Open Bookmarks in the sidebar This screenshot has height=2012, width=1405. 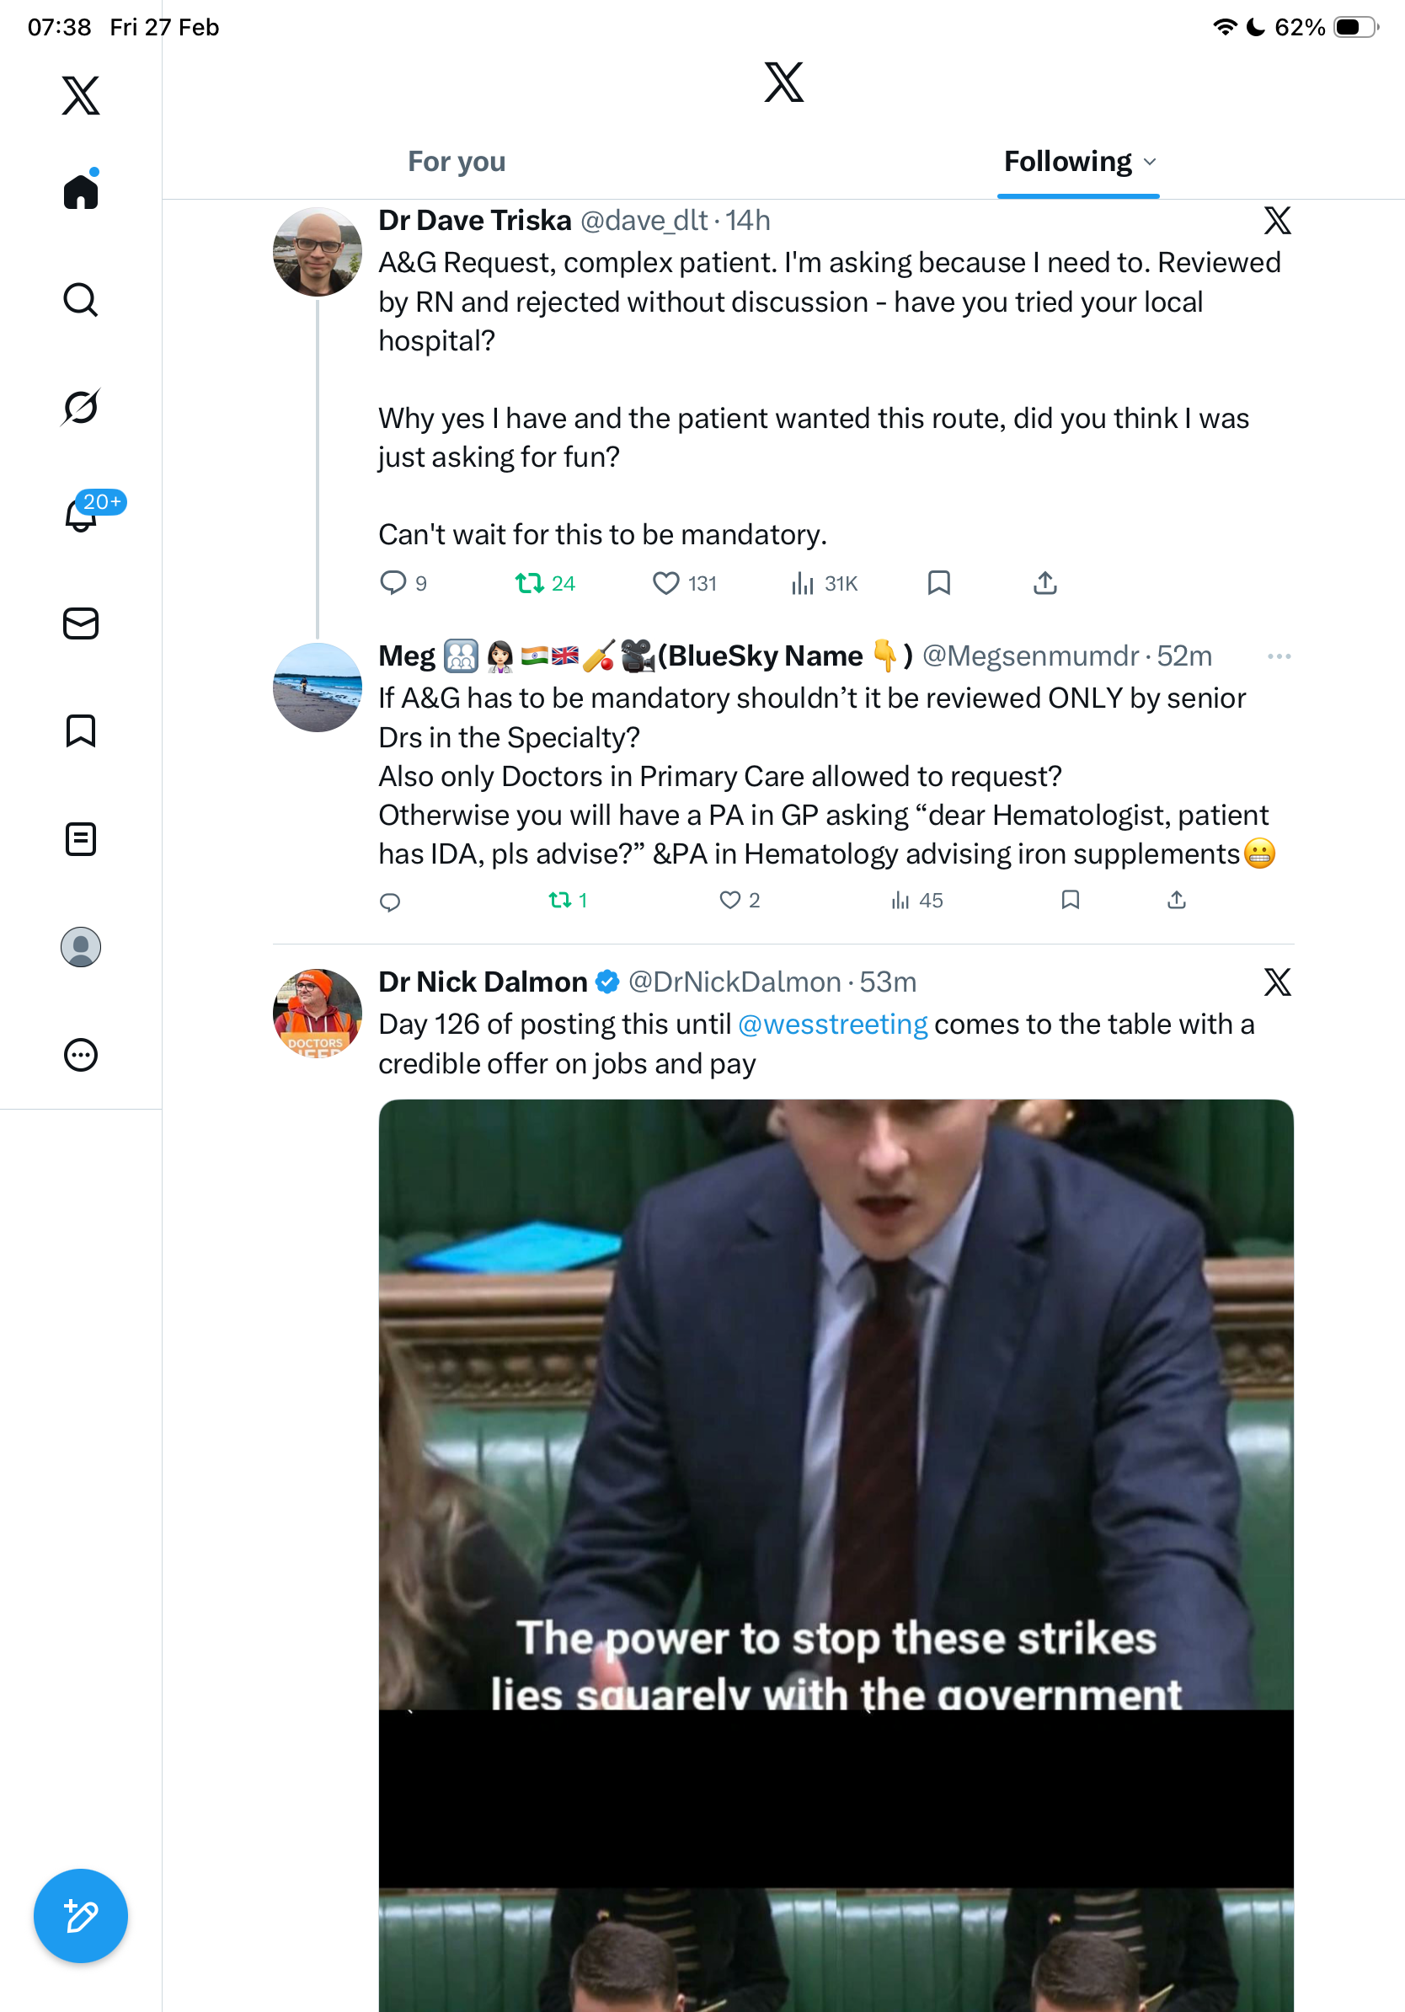pos(81,730)
